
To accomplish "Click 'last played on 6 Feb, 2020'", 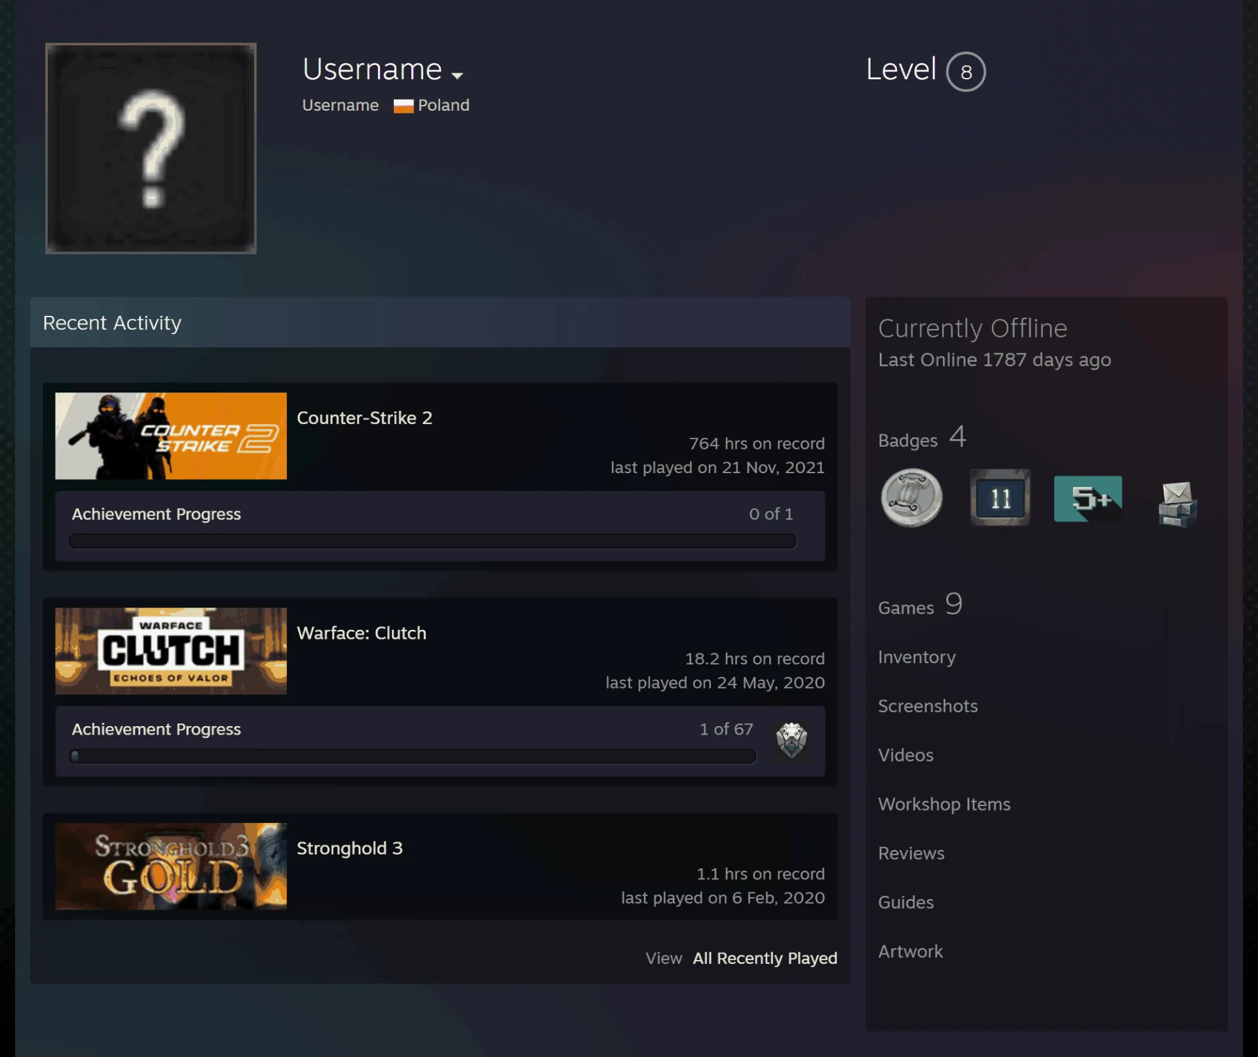I will click(723, 898).
